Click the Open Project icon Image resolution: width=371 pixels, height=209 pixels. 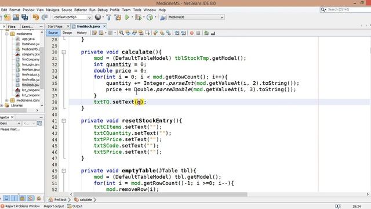(16, 17)
